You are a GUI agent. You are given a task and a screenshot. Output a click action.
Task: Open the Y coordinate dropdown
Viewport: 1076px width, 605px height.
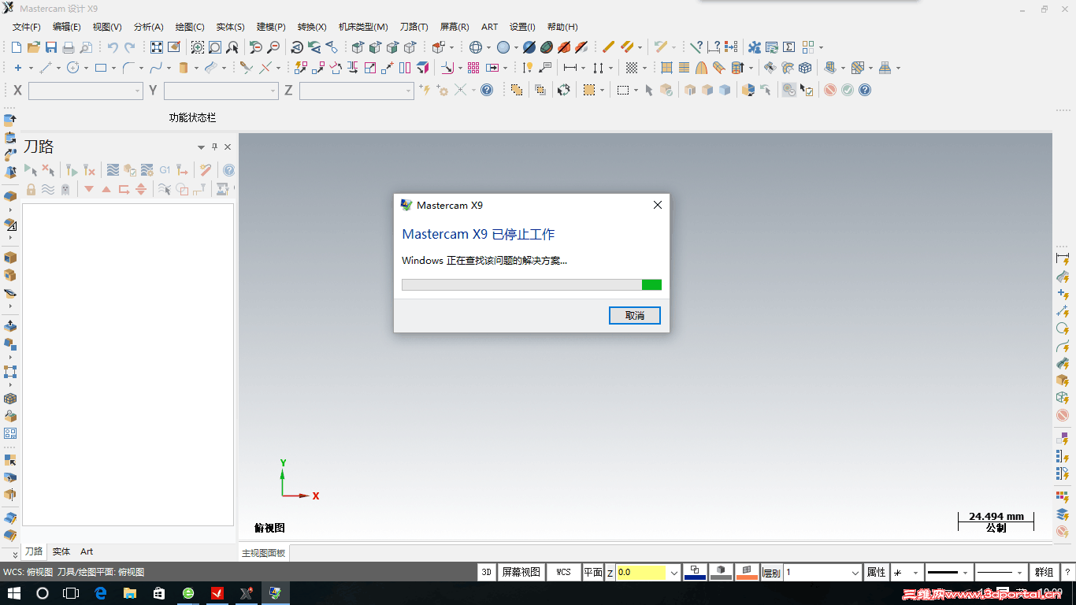pos(273,91)
